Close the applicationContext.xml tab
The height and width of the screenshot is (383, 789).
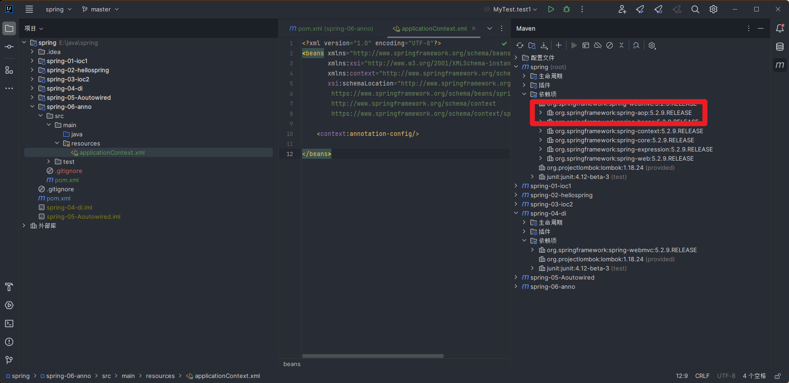pyautogui.click(x=474, y=28)
